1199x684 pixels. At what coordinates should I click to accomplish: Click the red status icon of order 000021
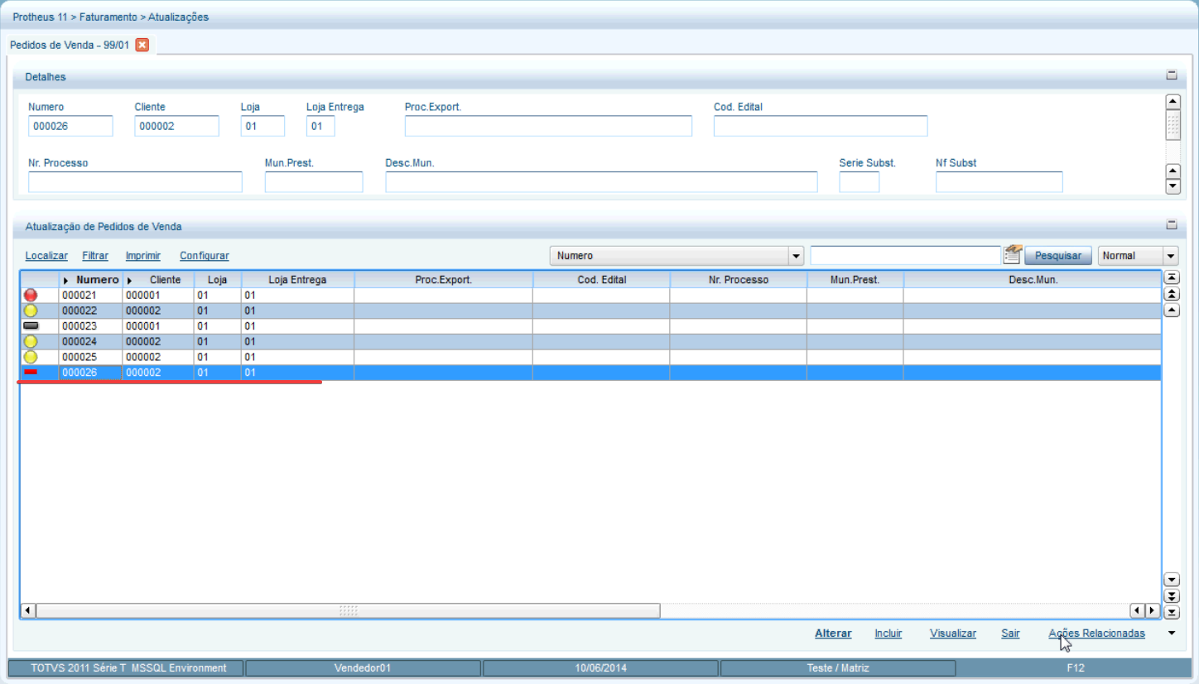coord(31,296)
